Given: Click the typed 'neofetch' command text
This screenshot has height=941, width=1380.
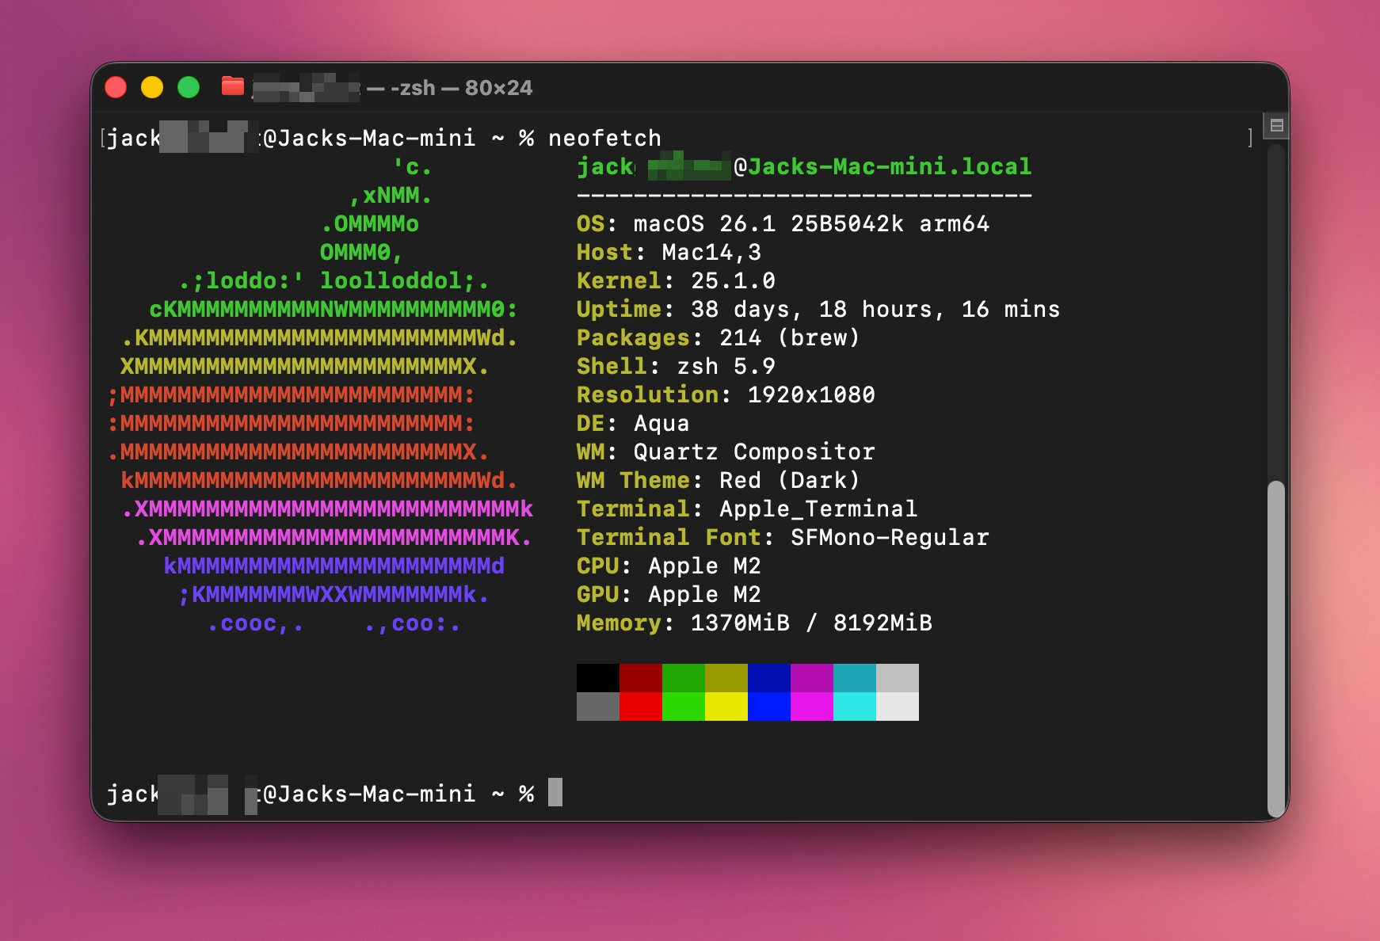Looking at the screenshot, I should pyautogui.click(x=604, y=138).
